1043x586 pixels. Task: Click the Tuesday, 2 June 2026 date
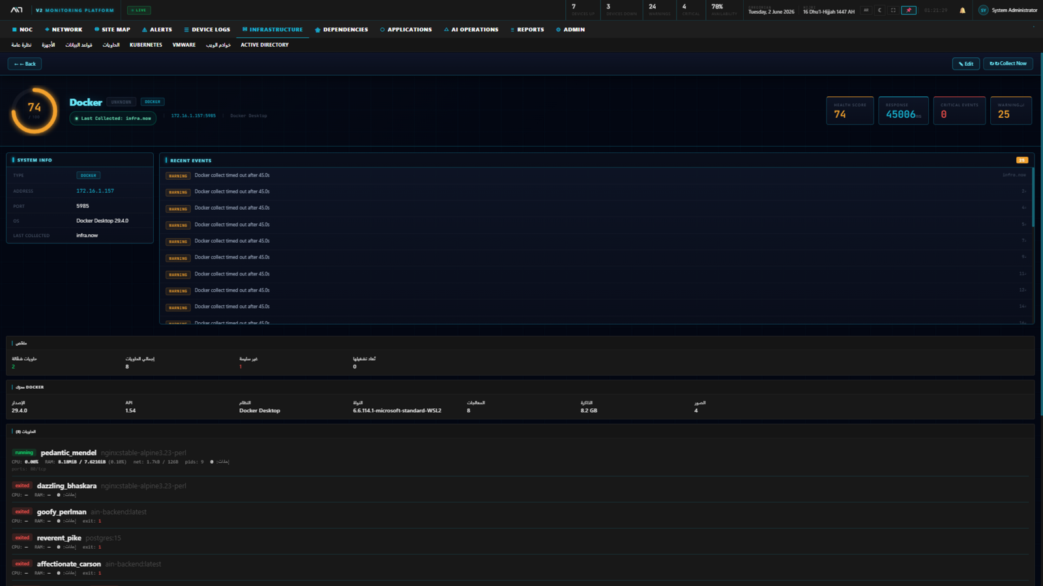(x=771, y=12)
